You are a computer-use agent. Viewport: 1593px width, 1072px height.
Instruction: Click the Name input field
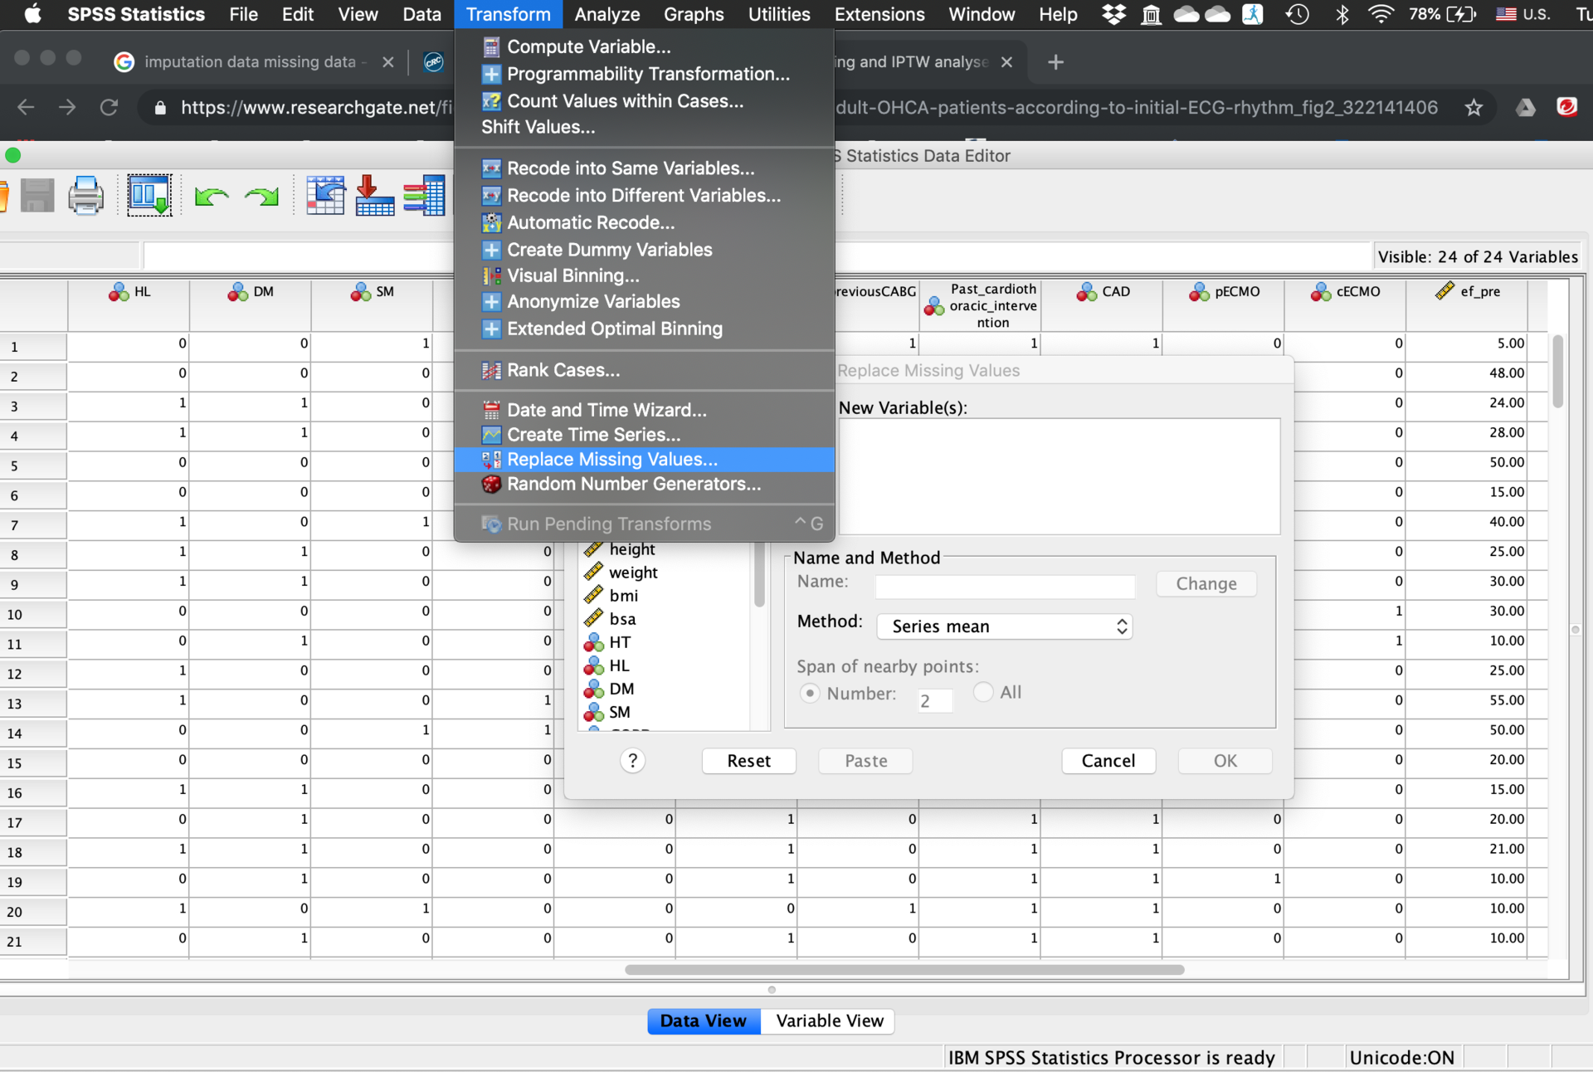[x=1005, y=585]
